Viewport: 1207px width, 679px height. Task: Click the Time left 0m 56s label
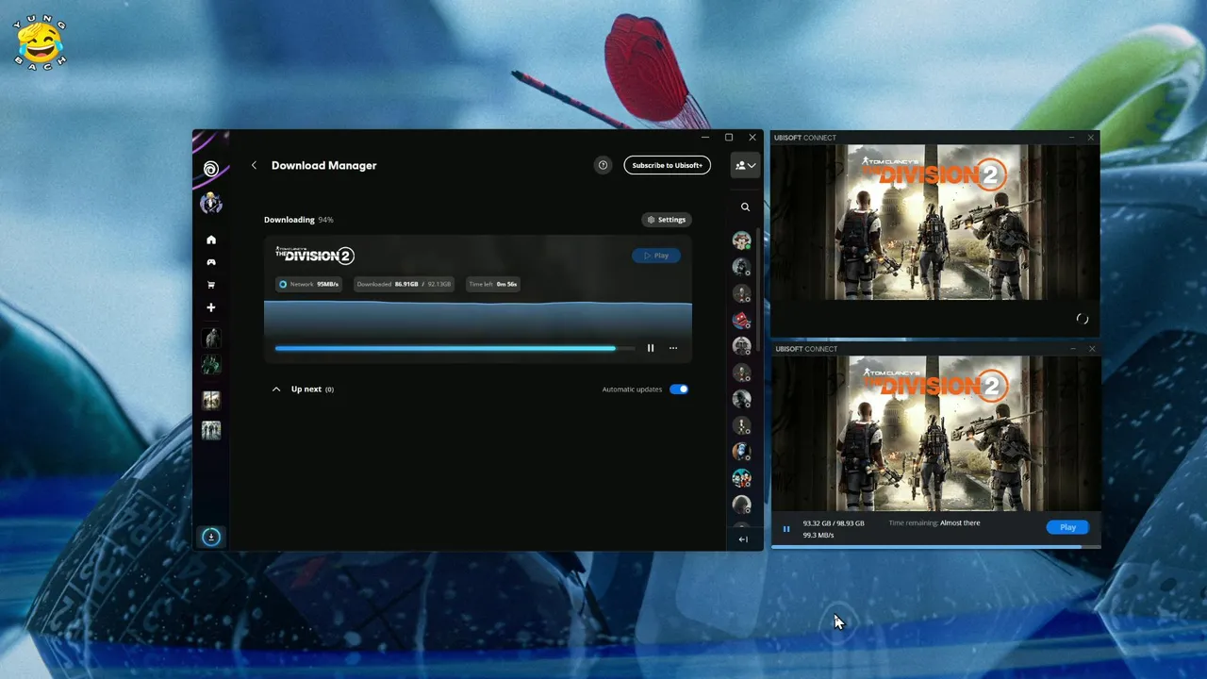coord(492,284)
